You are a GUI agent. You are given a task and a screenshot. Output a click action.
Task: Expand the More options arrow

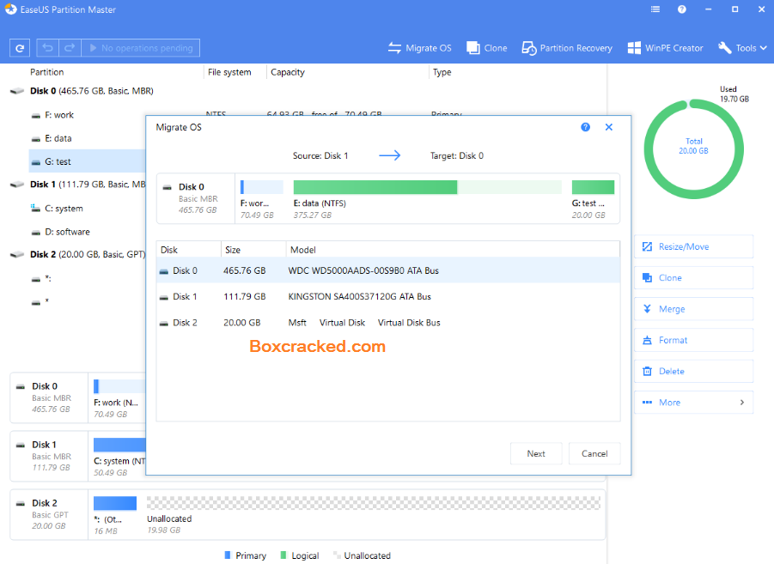click(x=742, y=403)
